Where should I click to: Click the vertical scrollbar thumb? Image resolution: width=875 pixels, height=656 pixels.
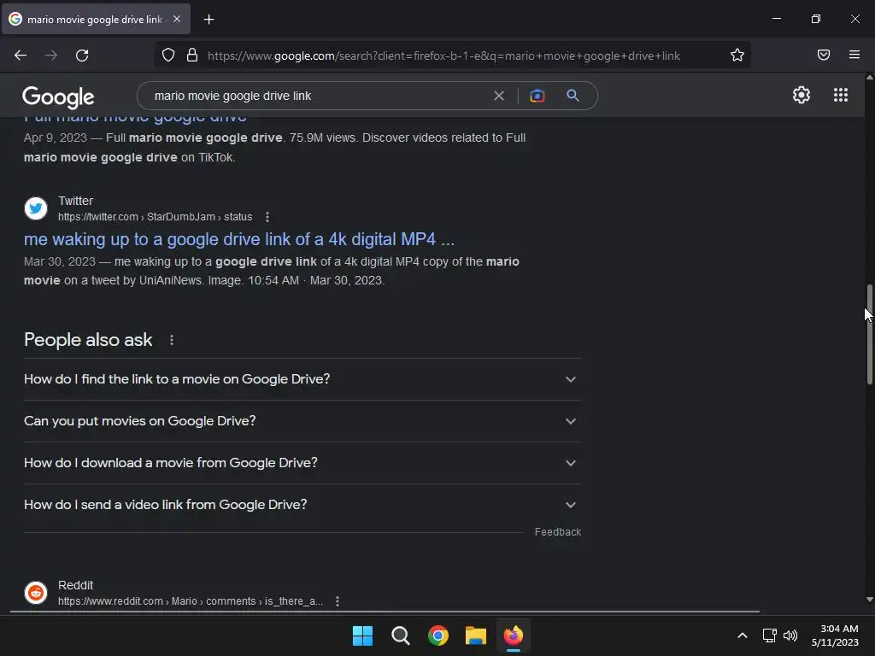pos(869,334)
